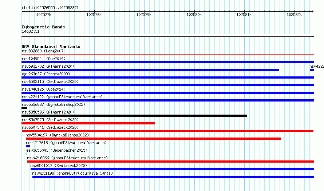
Task: Click the blue bar under nsv5932702
Action: click(150, 70)
